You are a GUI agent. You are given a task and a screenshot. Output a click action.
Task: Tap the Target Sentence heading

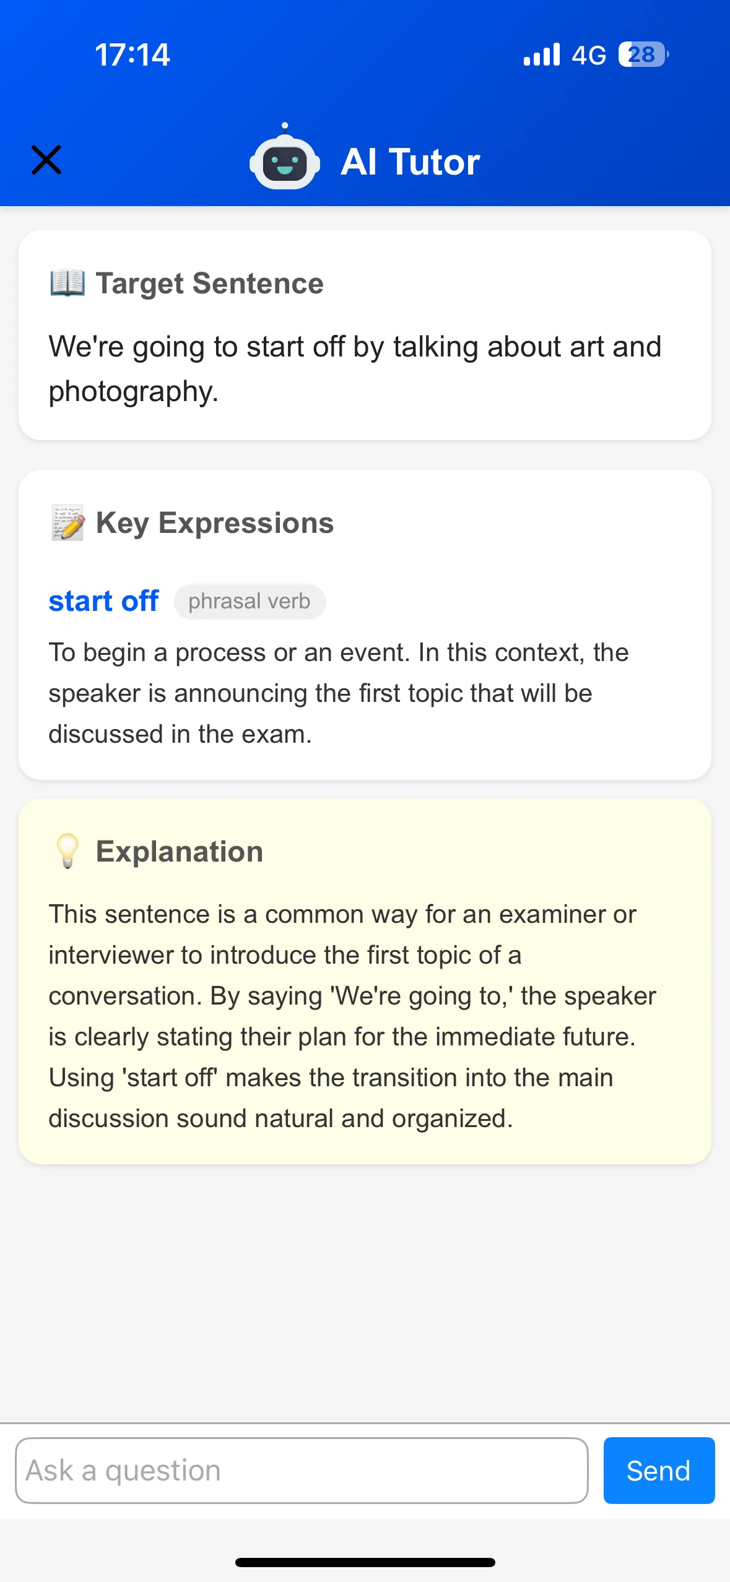pos(209,283)
